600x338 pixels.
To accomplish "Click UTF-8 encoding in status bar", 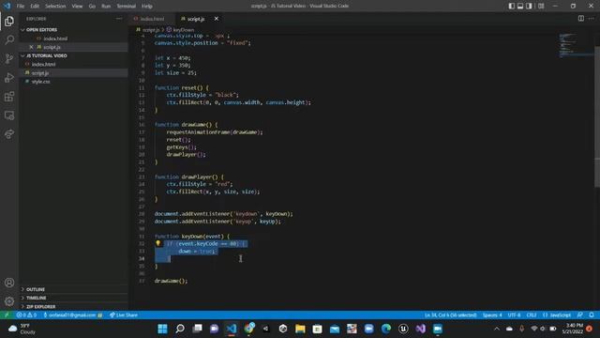I will pyautogui.click(x=514, y=315).
